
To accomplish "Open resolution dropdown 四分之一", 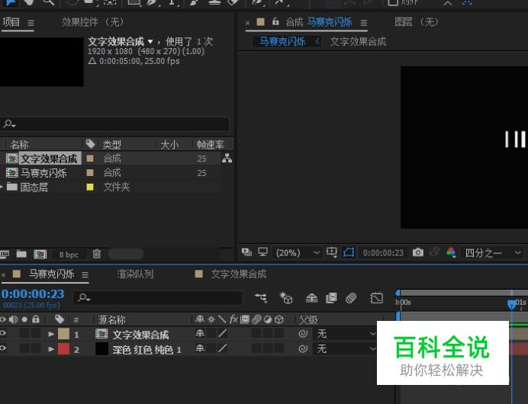I will click(x=492, y=252).
